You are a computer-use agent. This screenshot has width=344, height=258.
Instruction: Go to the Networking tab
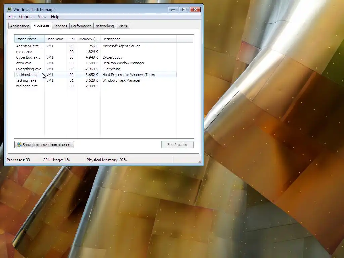point(104,26)
